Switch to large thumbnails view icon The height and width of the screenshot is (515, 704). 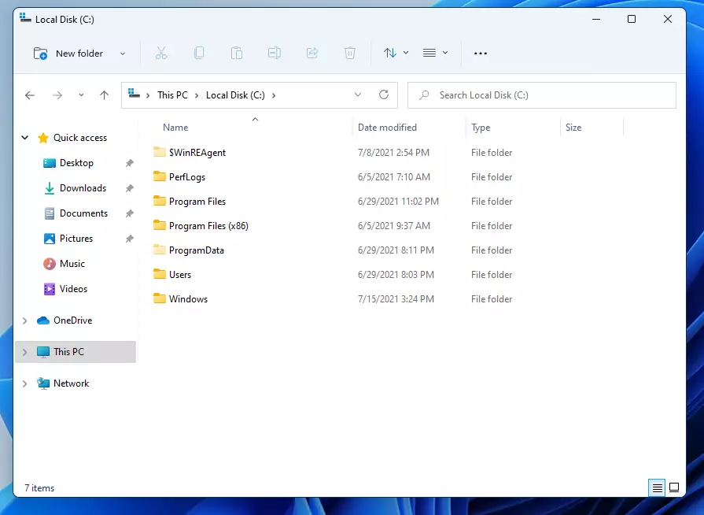click(x=674, y=487)
